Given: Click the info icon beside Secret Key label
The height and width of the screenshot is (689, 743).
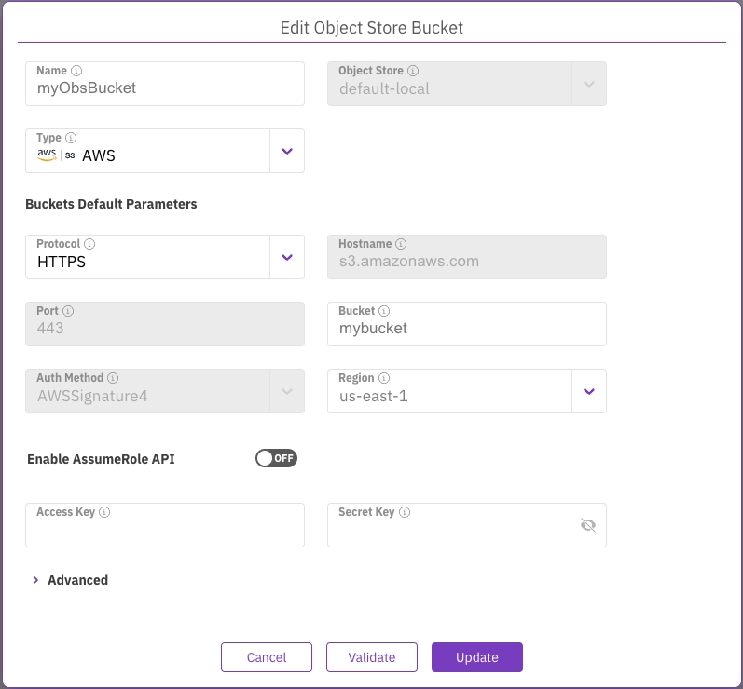Looking at the screenshot, I should pos(404,512).
